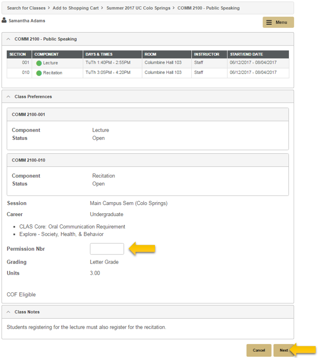Click the Next button
The height and width of the screenshot is (358, 319).
(284, 350)
